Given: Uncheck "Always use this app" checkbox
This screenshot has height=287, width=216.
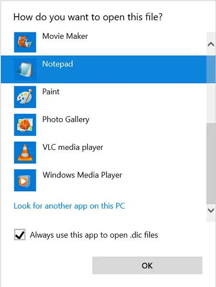Looking at the screenshot, I should (20, 234).
